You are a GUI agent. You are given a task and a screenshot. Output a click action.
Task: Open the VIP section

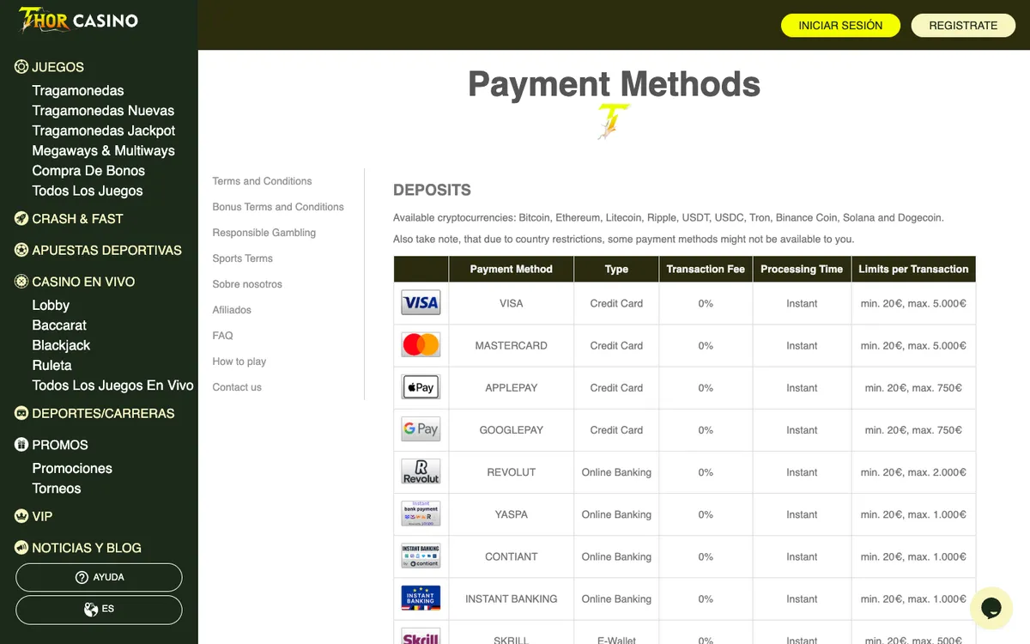pyautogui.click(x=42, y=517)
